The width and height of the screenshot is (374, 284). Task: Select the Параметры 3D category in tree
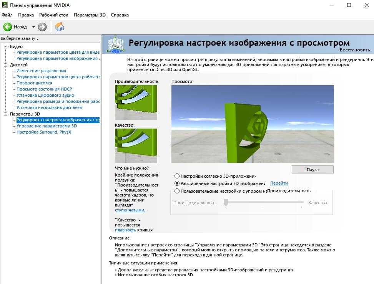pos(25,114)
